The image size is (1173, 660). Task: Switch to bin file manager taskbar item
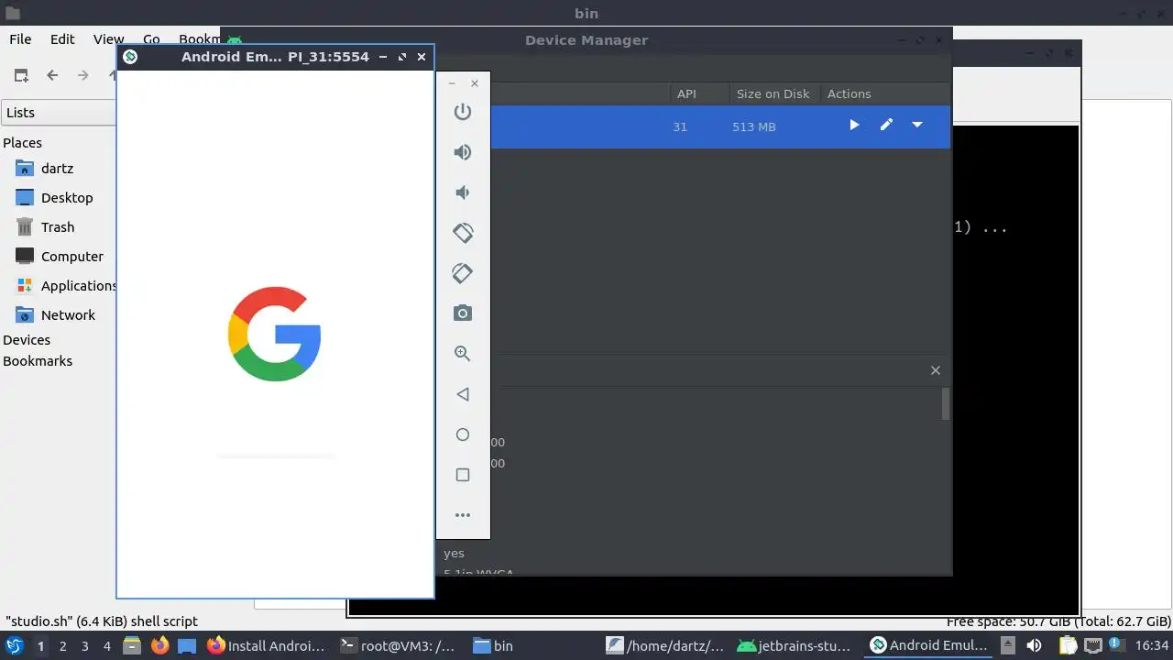point(493,645)
